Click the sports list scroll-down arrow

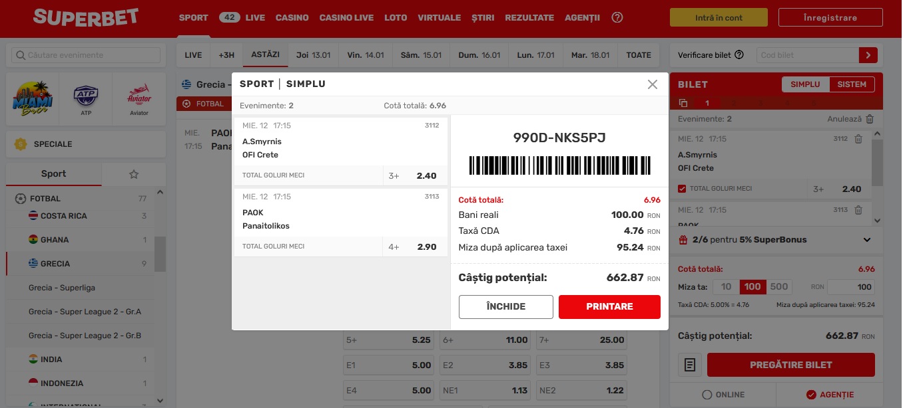tap(160, 401)
